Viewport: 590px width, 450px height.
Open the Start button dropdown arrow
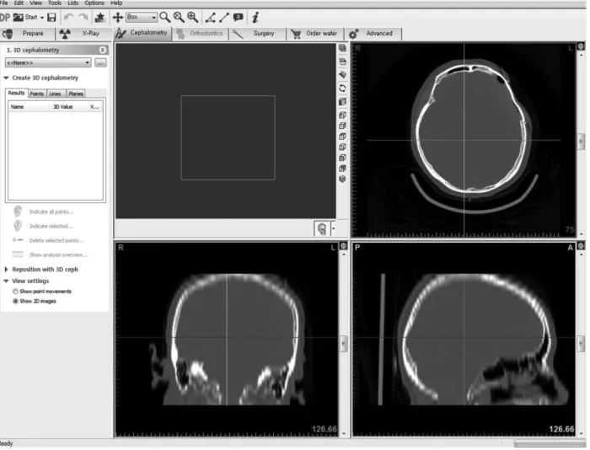pyautogui.click(x=42, y=18)
